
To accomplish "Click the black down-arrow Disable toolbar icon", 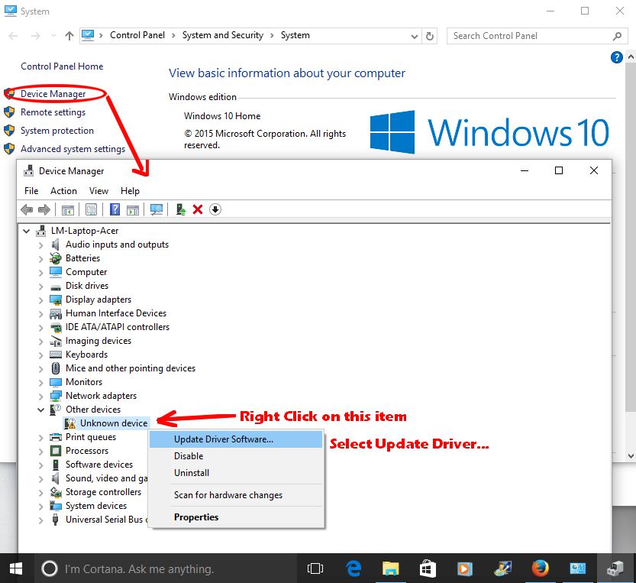I will 215,209.
